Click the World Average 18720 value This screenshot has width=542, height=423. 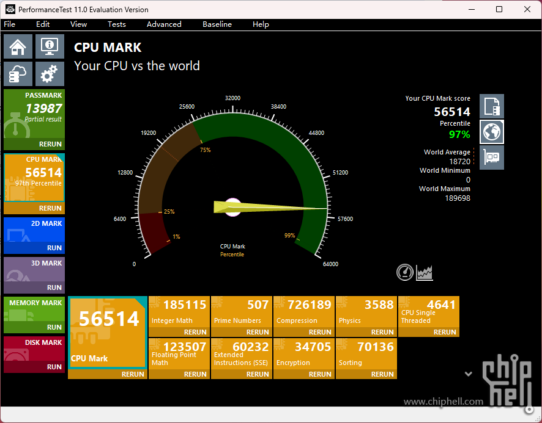[460, 162]
